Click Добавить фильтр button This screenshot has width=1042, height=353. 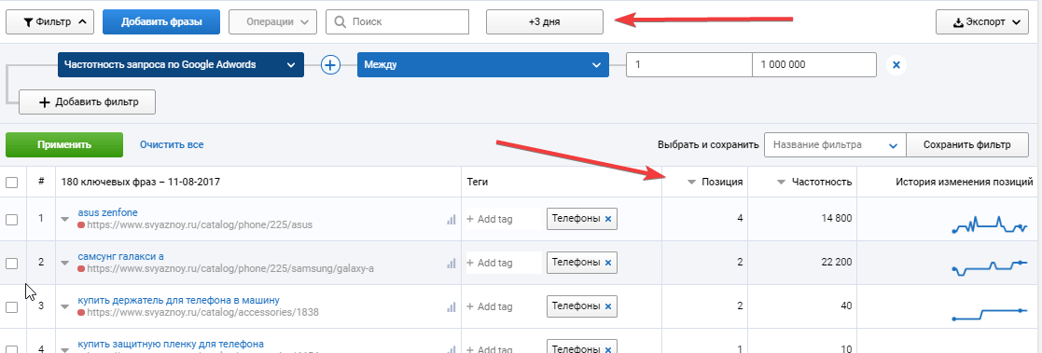[87, 102]
